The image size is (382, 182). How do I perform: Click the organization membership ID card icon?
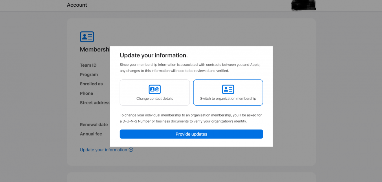[x=228, y=89]
